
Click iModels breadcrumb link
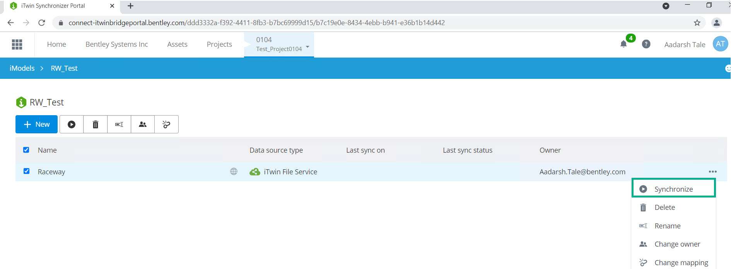click(22, 68)
